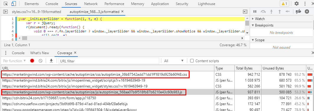Click the warnings counter badge
This screenshot has height=111, width=314.
coord(284,4)
